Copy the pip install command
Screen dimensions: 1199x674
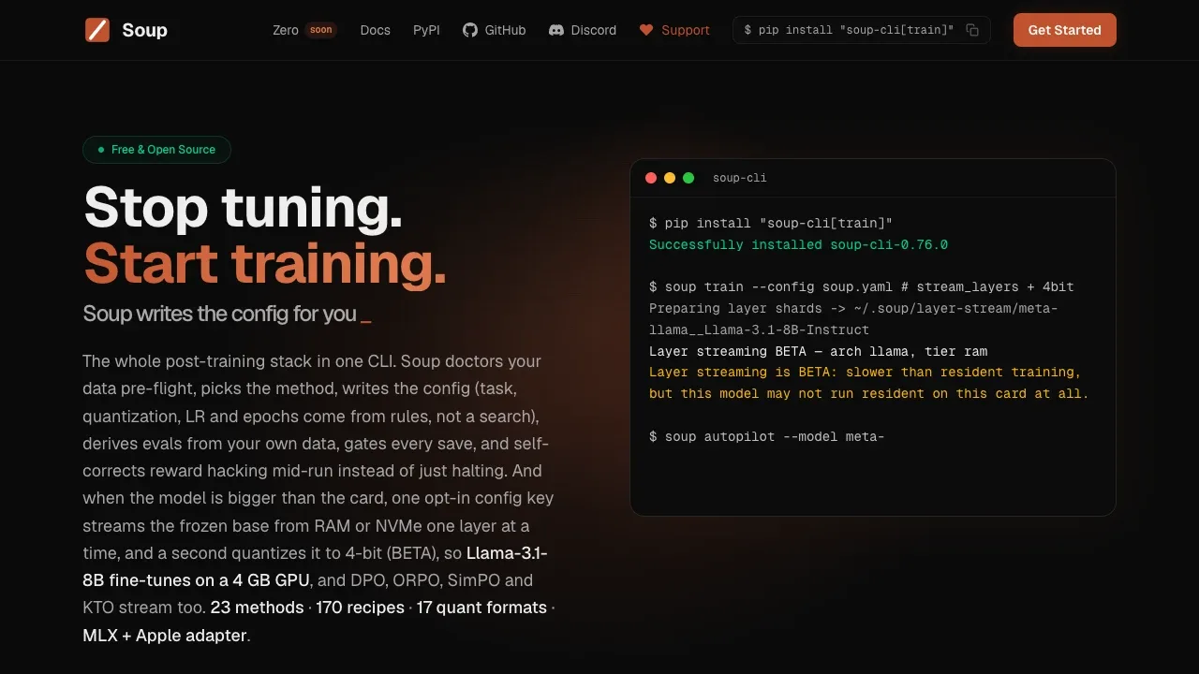pyautogui.click(x=972, y=30)
